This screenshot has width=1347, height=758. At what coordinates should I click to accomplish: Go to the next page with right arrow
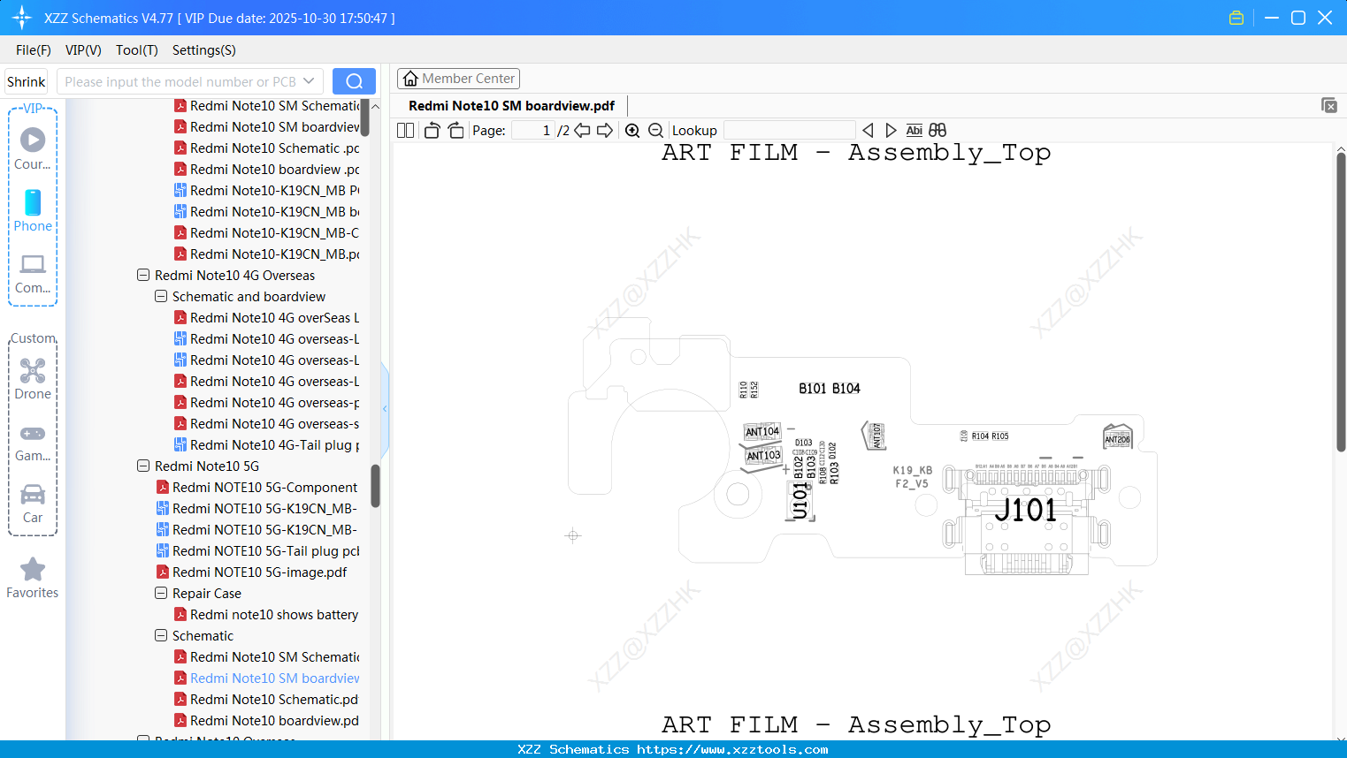pos(605,131)
